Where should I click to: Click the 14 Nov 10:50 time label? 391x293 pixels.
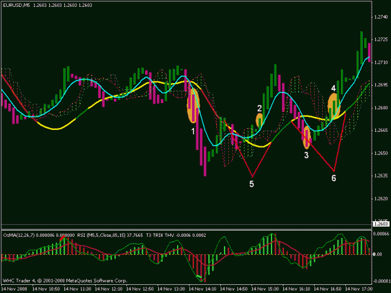click(x=46, y=289)
